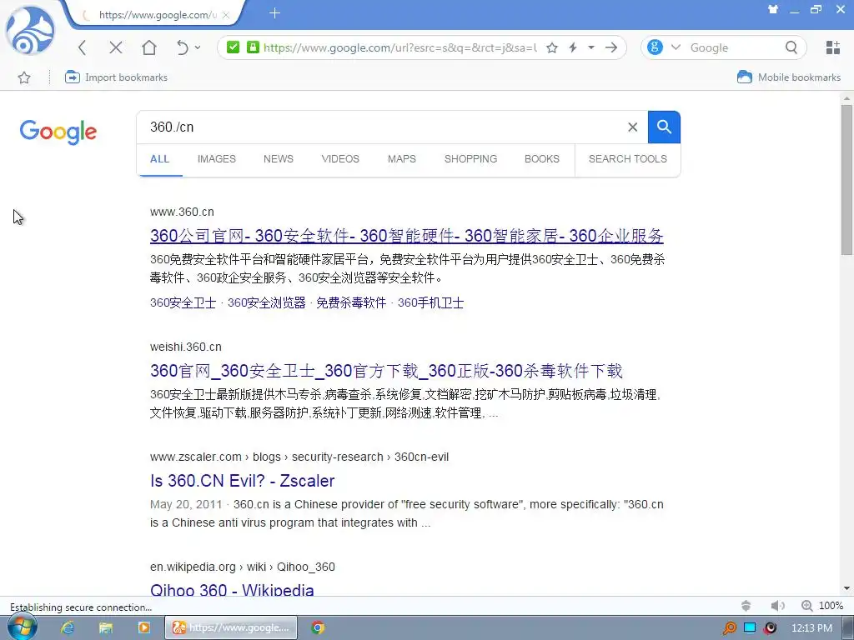Viewport: 854px width, 640px height.
Task: Switch to NEWS tab
Action: 279,159
